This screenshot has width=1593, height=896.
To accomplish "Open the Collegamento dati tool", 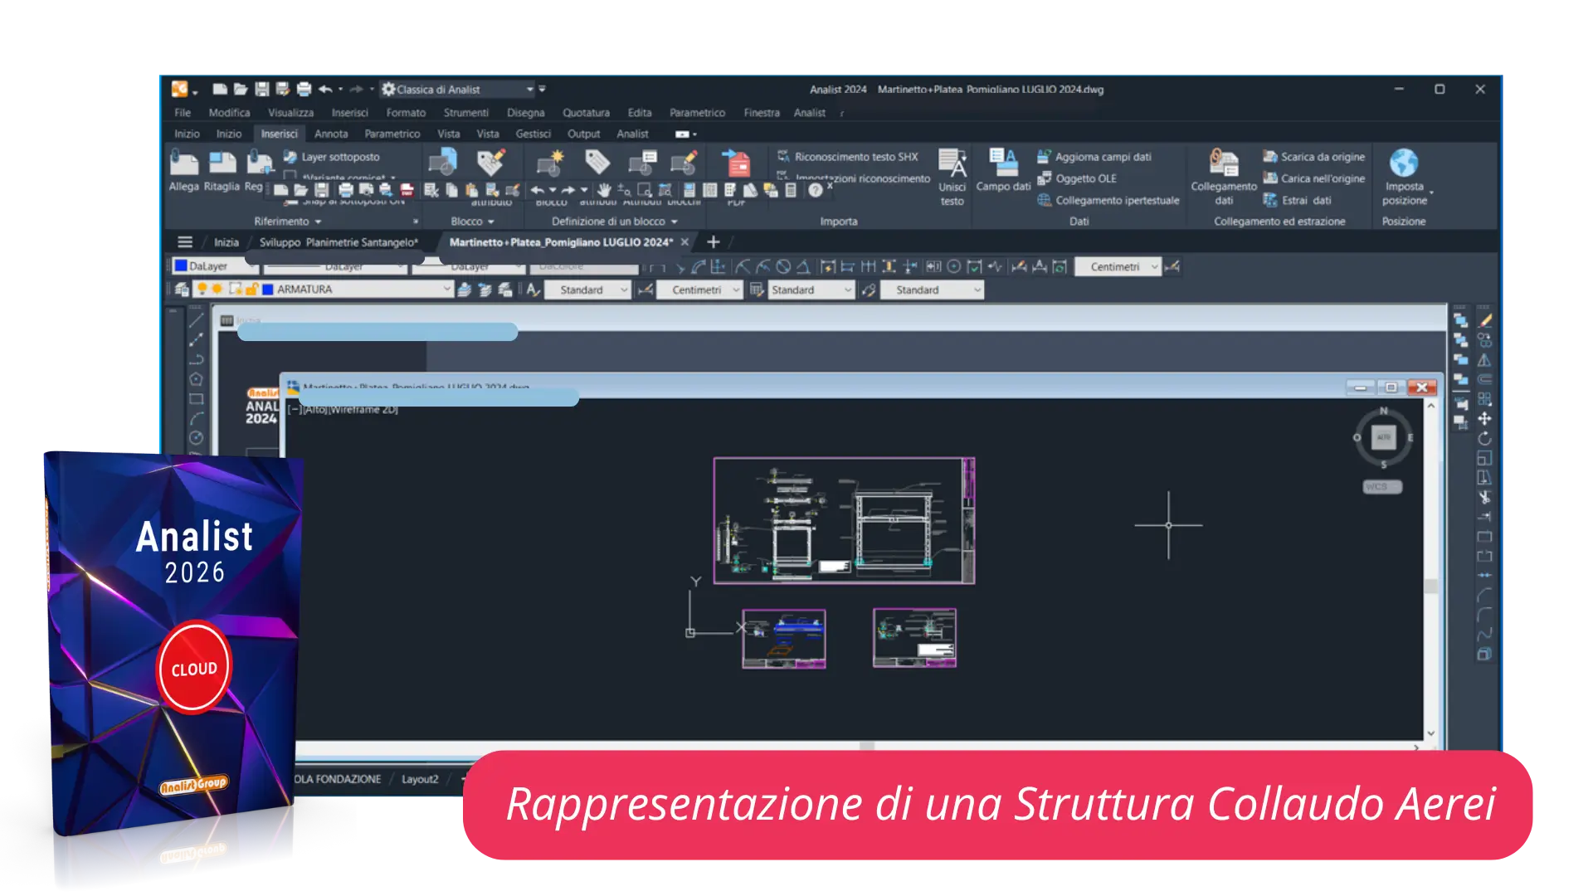I will point(1224,163).
